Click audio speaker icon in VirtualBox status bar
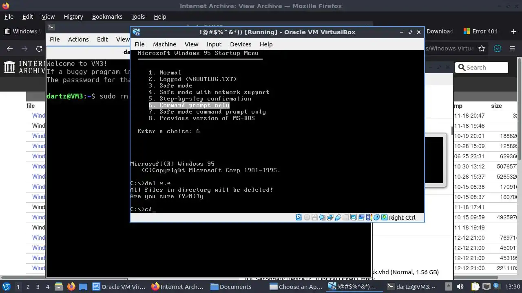The image size is (522, 293). [x=322, y=217]
